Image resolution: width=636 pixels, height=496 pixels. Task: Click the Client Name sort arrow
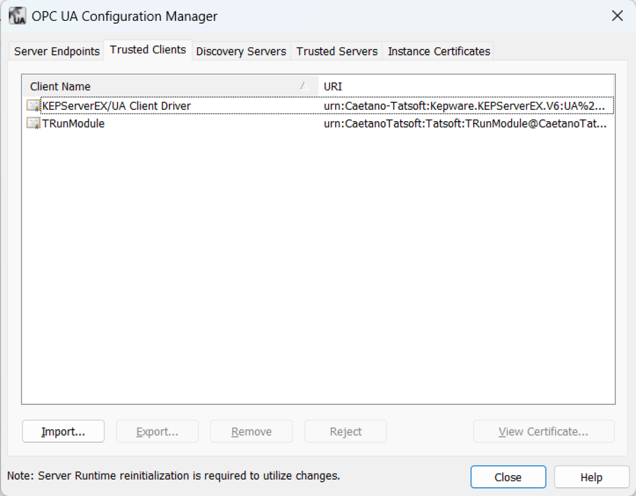(303, 86)
